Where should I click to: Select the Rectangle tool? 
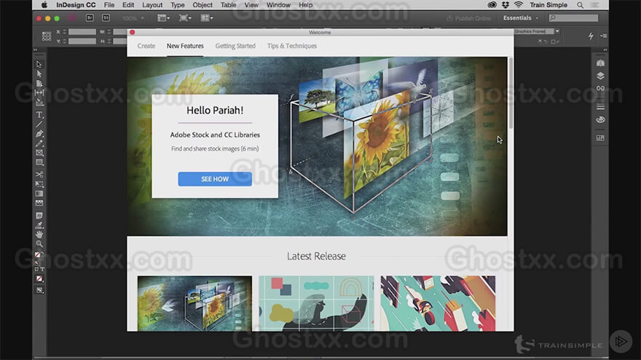click(39, 162)
